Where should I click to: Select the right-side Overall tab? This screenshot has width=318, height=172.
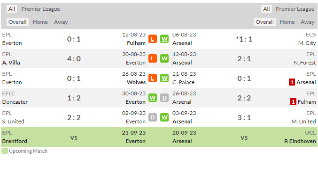click(264, 22)
